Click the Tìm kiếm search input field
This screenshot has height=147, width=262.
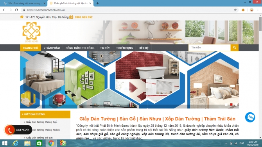210,48
